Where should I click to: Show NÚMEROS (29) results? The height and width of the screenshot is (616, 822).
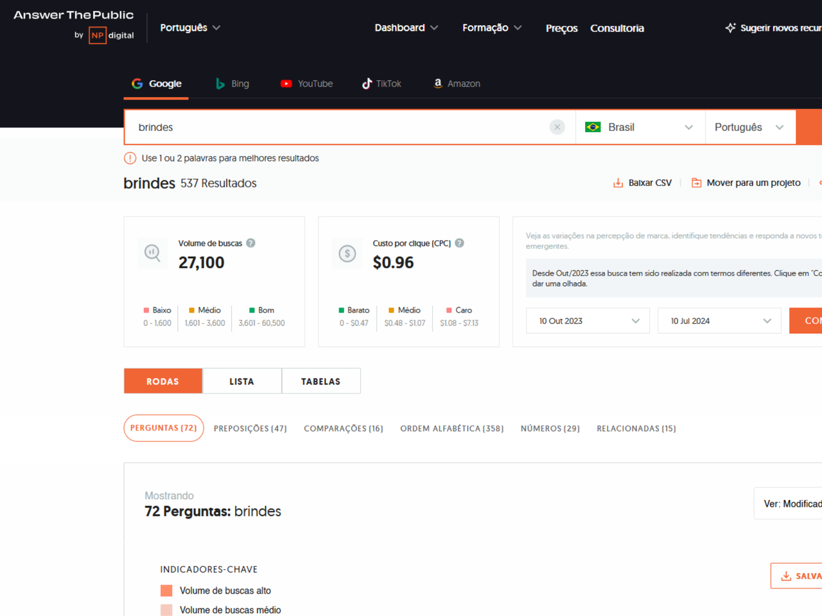[550, 429]
